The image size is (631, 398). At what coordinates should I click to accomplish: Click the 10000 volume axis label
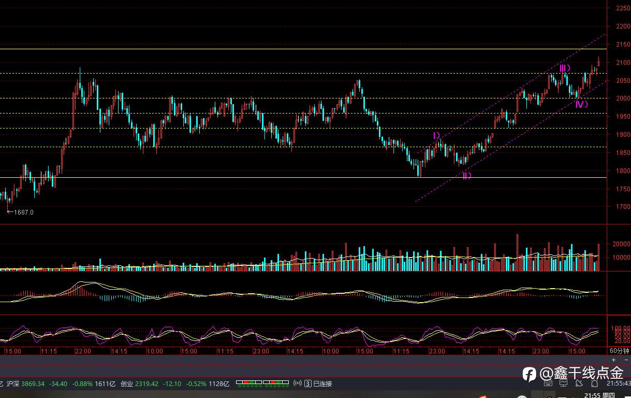pos(621,258)
